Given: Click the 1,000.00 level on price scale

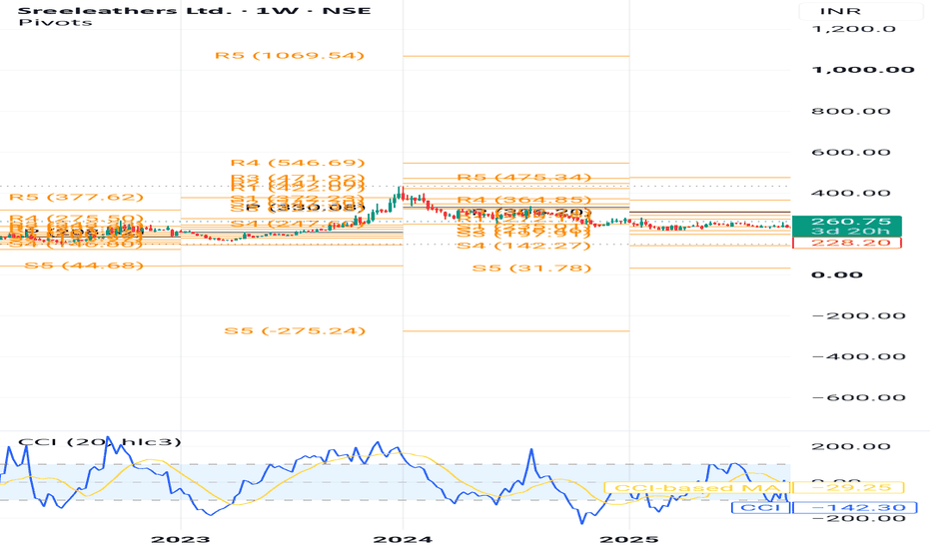Looking at the screenshot, I should (863, 70).
